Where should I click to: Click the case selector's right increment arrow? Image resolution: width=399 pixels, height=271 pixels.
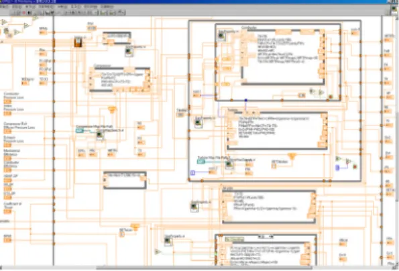(271, 237)
